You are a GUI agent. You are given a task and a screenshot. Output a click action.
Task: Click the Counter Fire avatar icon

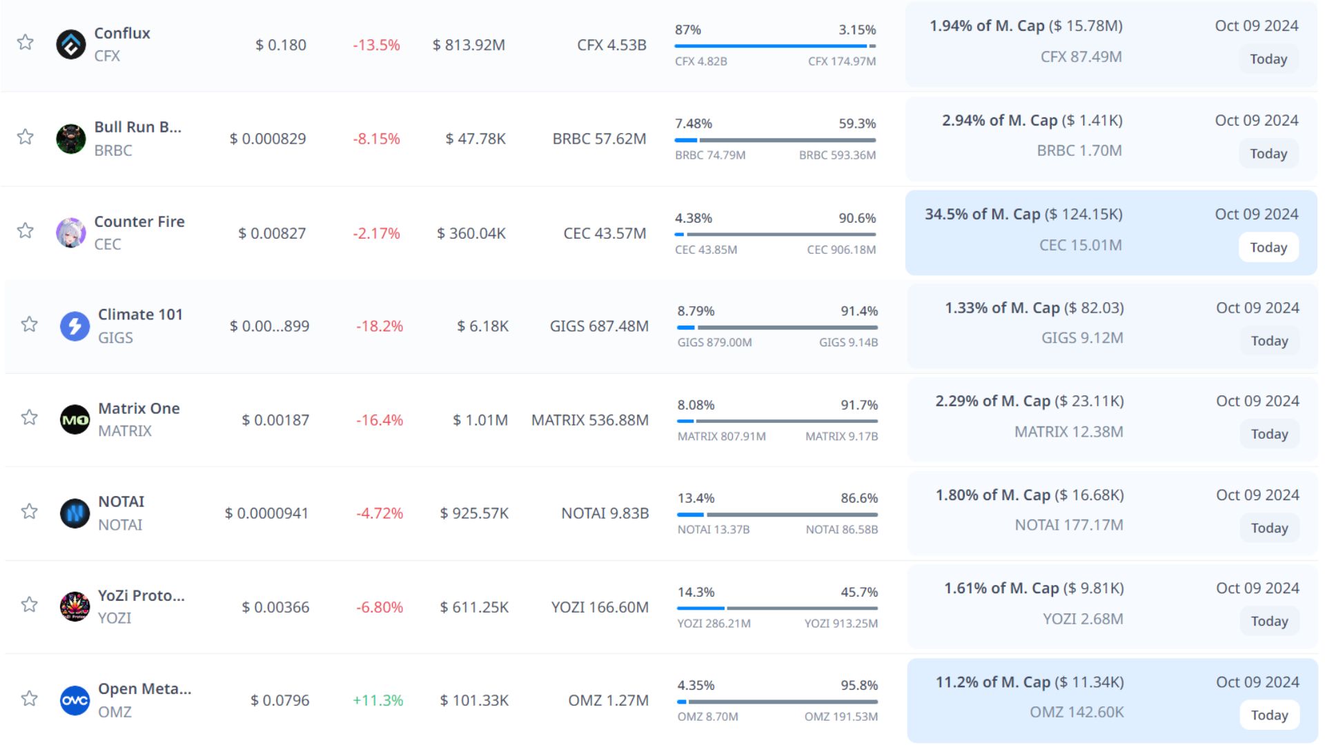click(x=70, y=233)
